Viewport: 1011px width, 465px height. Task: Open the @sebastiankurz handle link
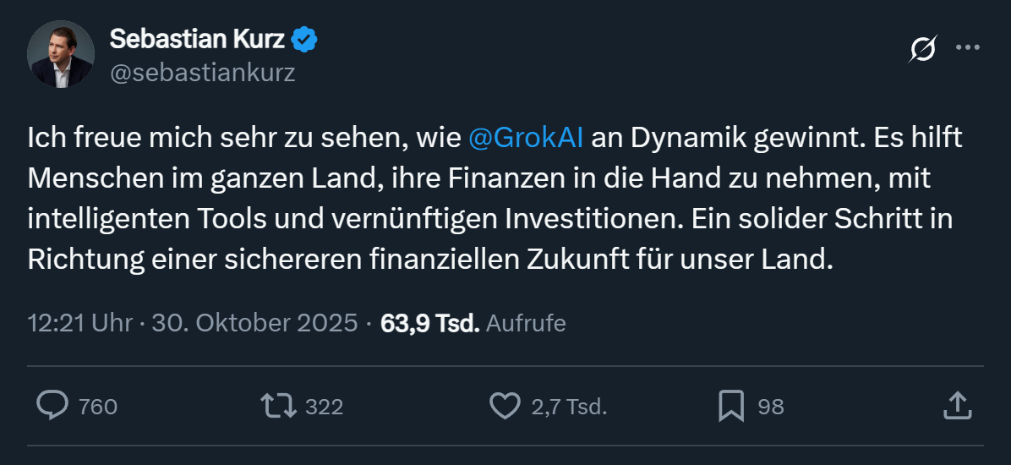pos(203,73)
